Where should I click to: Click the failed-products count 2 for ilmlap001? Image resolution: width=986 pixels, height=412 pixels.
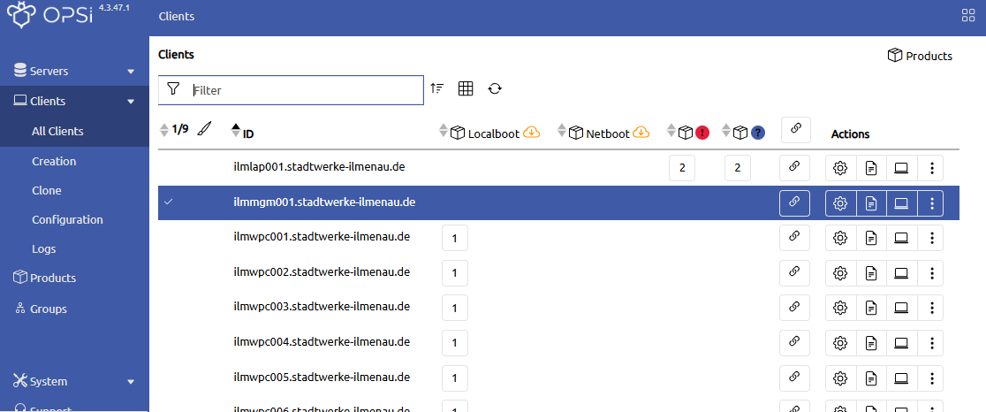(681, 168)
